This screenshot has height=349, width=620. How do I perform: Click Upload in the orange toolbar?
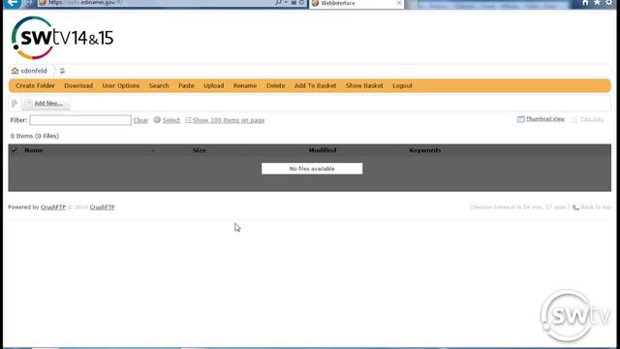213,85
